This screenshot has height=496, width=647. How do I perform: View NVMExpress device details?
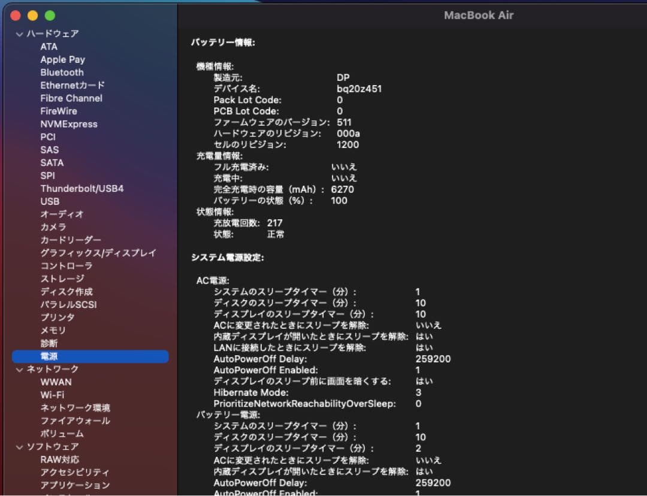[68, 124]
